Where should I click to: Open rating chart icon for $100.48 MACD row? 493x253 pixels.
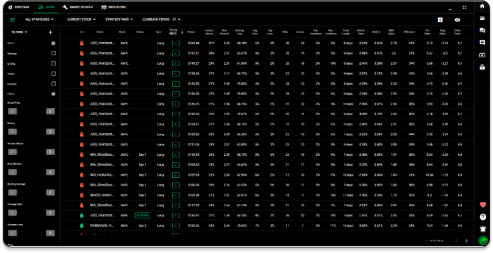point(176,195)
